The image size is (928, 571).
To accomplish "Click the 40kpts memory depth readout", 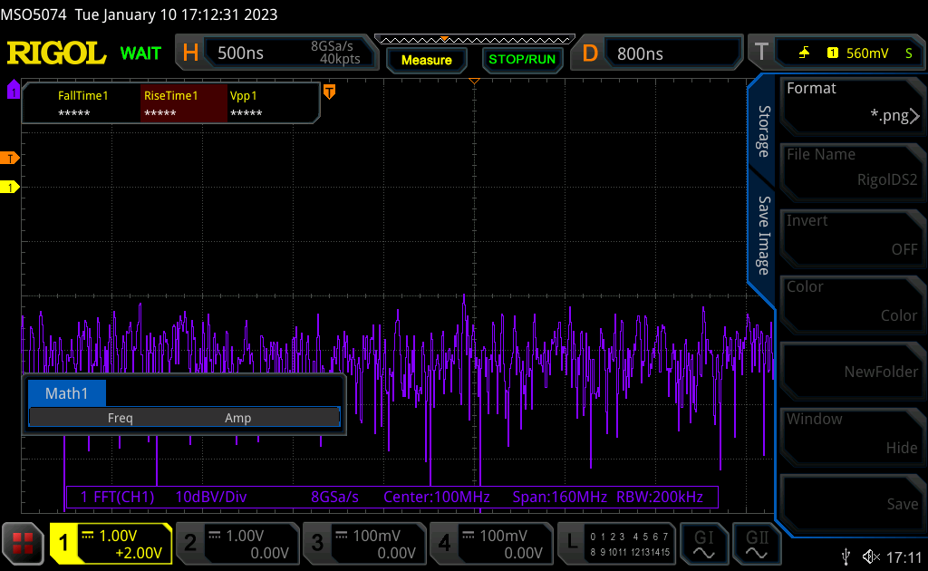I will pos(341,59).
